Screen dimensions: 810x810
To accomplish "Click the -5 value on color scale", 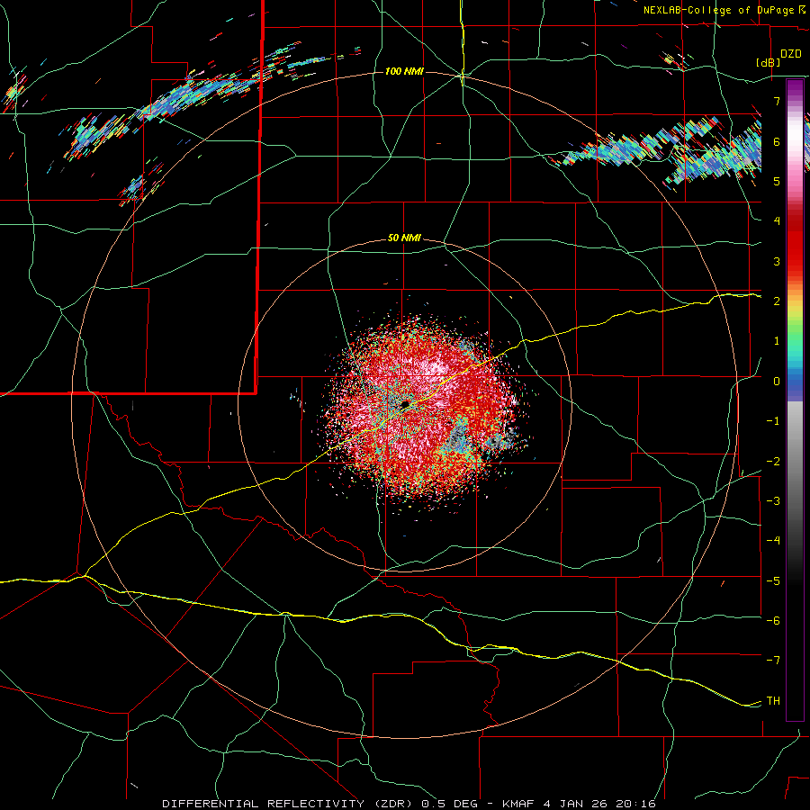I will [773, 581].
